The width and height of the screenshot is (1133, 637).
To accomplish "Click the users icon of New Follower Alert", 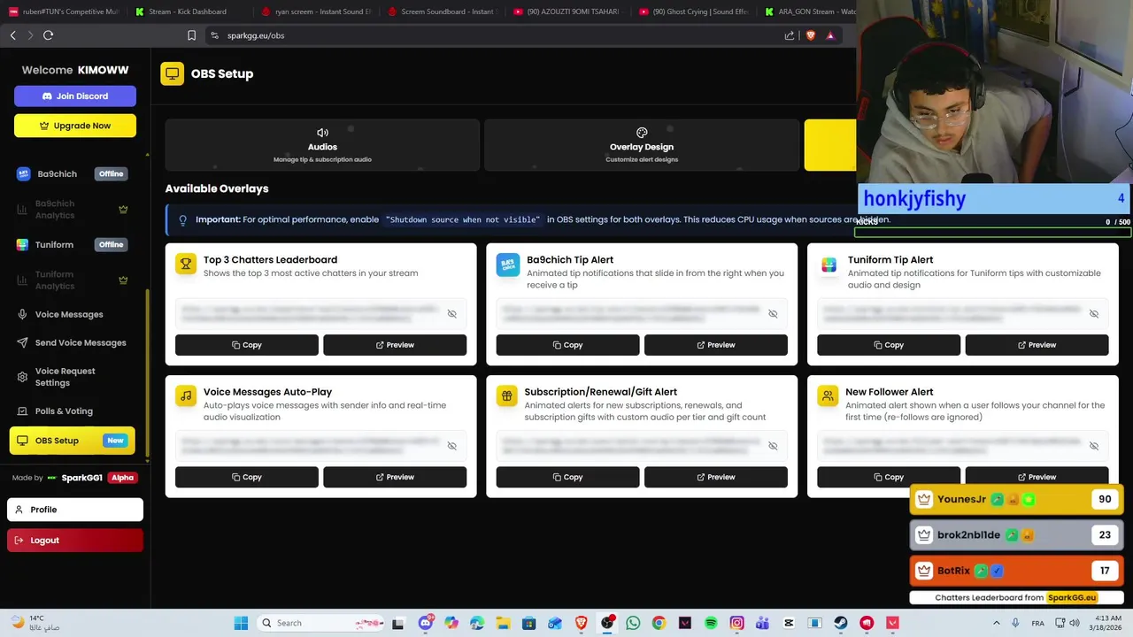I will pos(829,395).
